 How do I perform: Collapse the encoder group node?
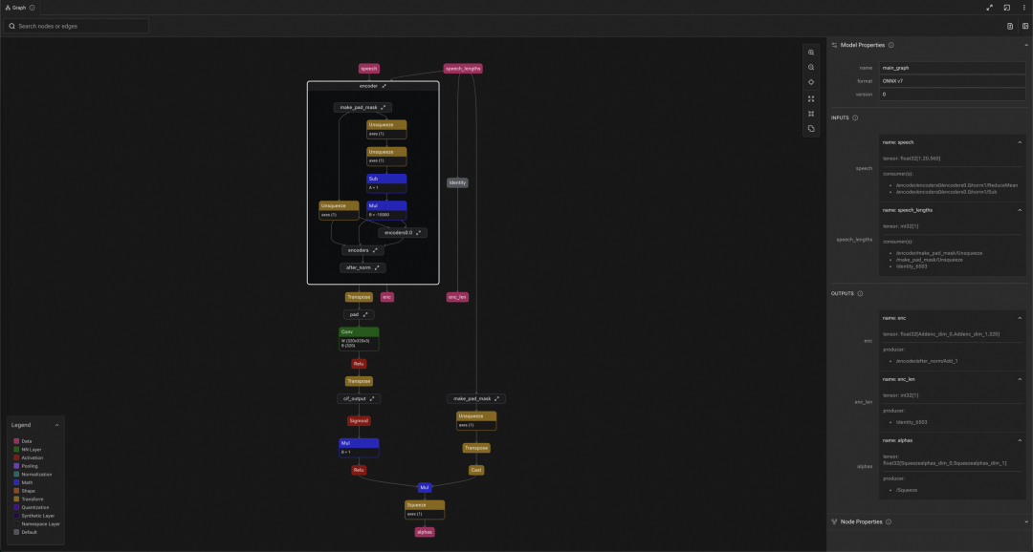(385, 86)
